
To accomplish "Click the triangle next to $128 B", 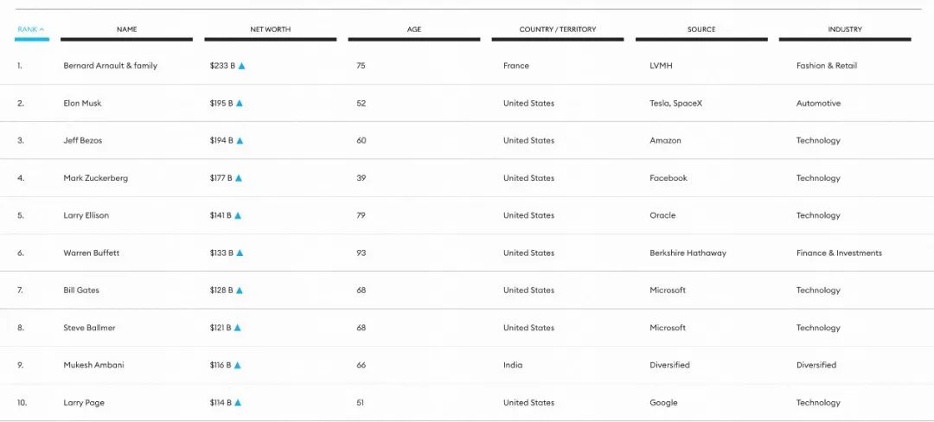I will pos(238,291).
